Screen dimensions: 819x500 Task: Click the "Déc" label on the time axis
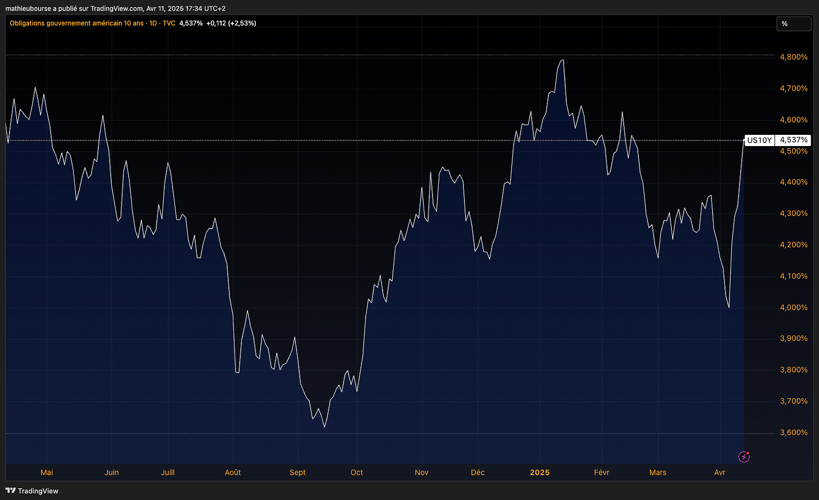pyautogui.click(x=478, y=472)
